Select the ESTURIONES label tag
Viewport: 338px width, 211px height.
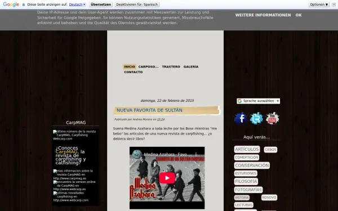pos(246,173)
